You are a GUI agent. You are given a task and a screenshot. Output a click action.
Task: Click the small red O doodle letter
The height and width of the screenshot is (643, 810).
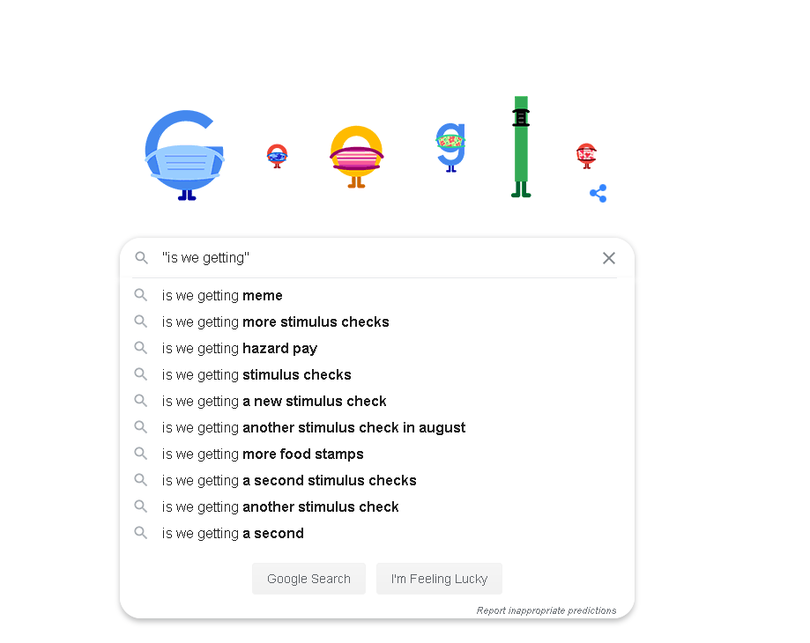(x=277, y=156)
